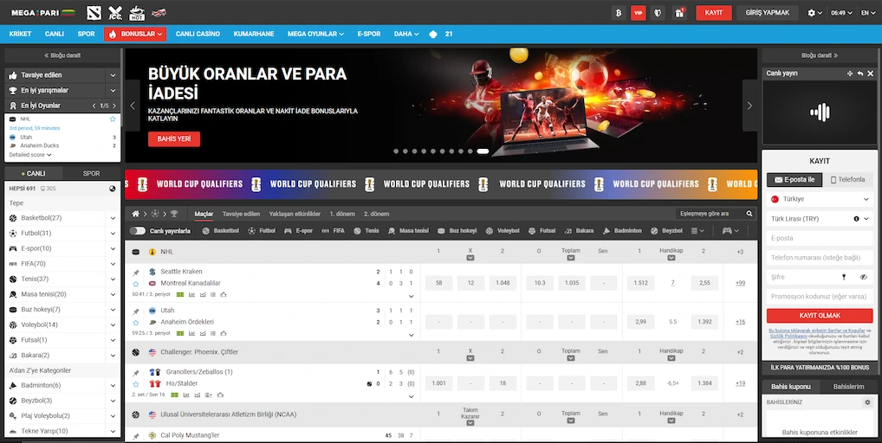Expand Basketbol(27) in the sports list
The width and height of the screenshot is (882, 443).
point(113,218)
